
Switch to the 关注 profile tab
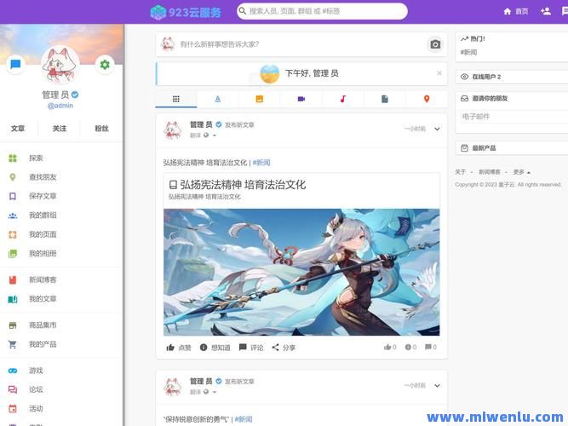(x=60, y=129)
